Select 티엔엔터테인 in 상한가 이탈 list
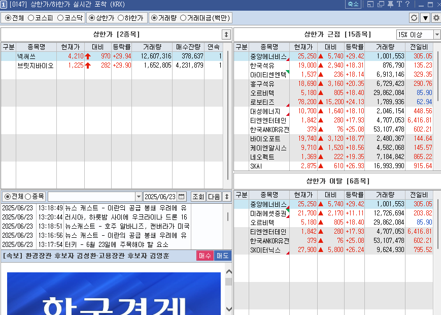The width and height of the screenshot is (441, 315). pyautogui.click(x=333, y=231)
